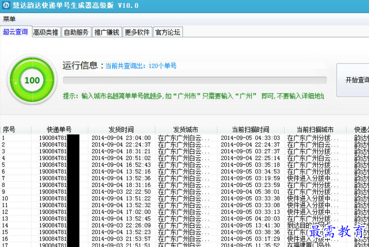Select ship time 2014-09-04 18:31:16

tap(121, 185)
